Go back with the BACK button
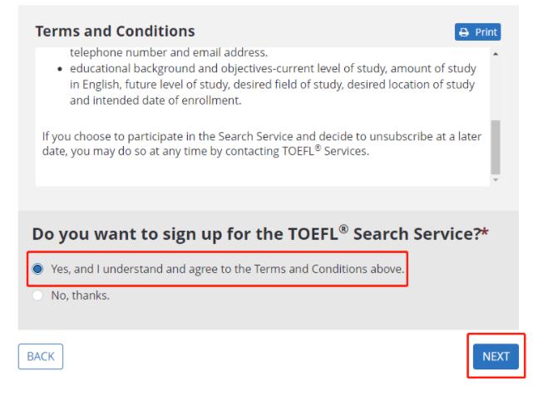Image resolution: width=543 pixels, height=395 pixels. coord(40,356)
